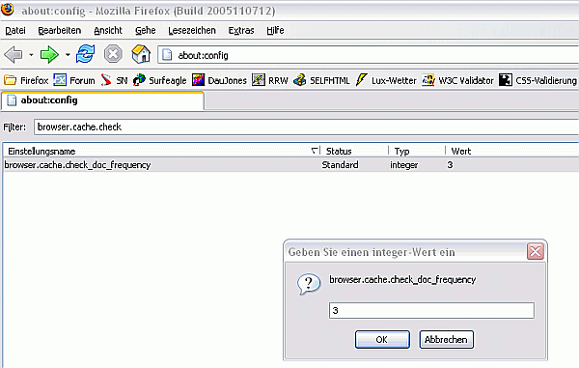Open the Firefox bookmarks folder
Viewport: 579px width, 368px height.
point(26,80)
